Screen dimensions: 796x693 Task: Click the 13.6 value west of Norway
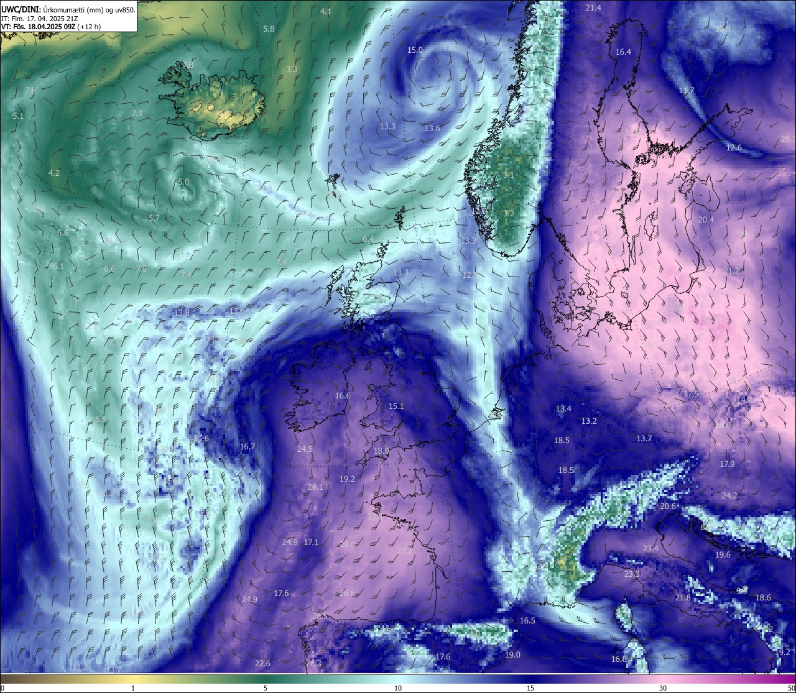click(432, 129)
